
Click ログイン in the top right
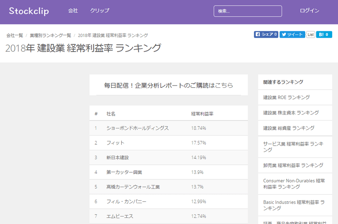tap(309, 10)
